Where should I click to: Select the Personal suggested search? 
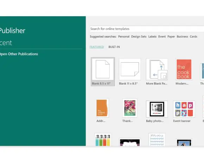tap(124, 37)
